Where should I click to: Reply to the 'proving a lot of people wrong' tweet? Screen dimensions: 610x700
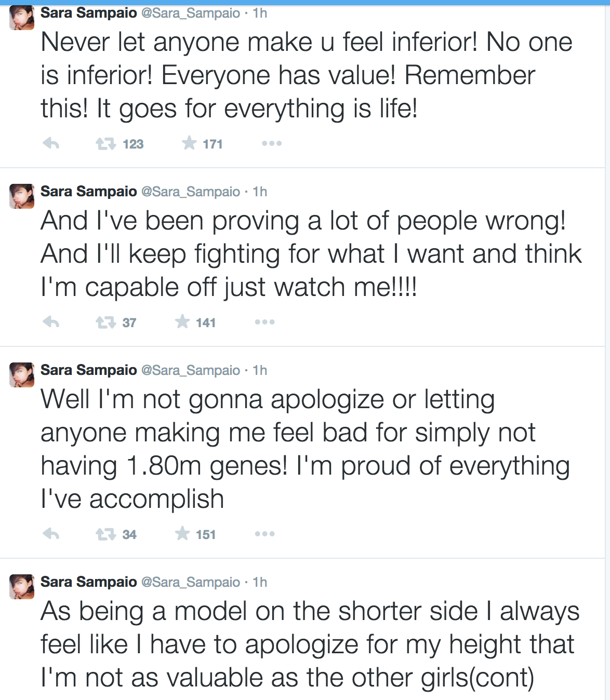pos(51,322)
